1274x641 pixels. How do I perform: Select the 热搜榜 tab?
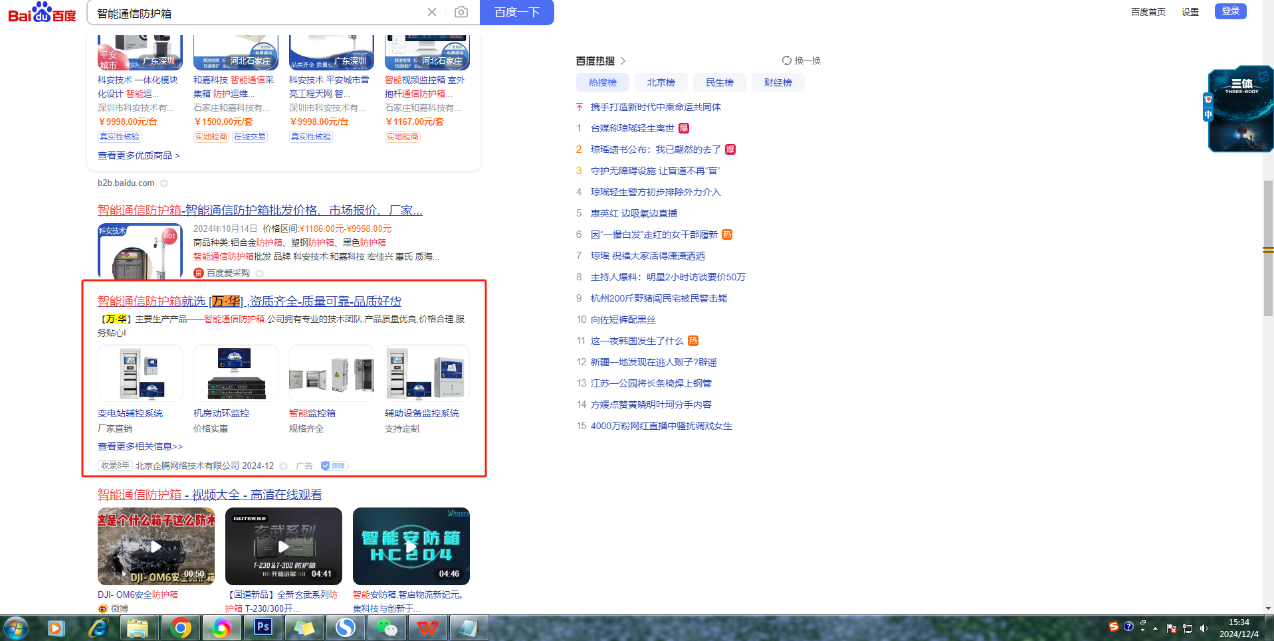coord(602,82)
